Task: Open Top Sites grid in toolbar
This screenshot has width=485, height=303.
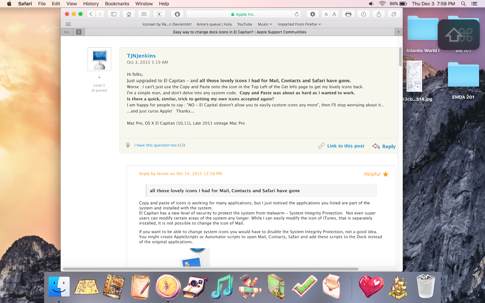Action: point(144,14)
